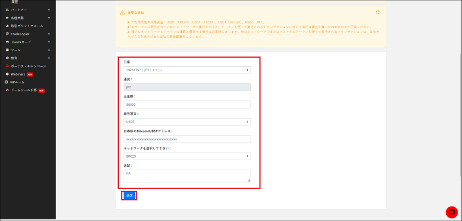
Task: Click the live chat bubble icon
Action: [x=452, y=212]
